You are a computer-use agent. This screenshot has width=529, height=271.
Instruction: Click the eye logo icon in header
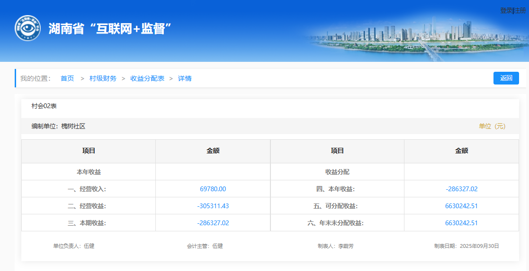click(27, 28)
